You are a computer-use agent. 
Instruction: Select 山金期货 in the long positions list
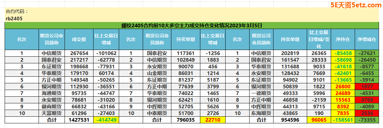click(x=157, y=73)
